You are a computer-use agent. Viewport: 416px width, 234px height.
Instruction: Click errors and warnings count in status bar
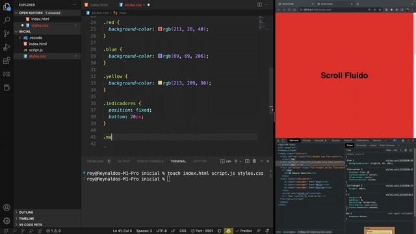coord(53,231)
